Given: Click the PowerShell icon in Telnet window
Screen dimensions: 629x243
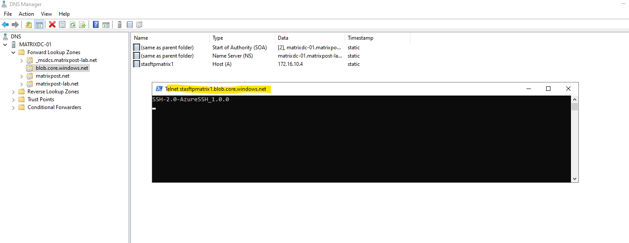Looking at the screenshot, I should (159, 89).
